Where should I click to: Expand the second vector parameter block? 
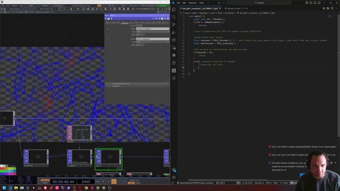coord(107,39)
